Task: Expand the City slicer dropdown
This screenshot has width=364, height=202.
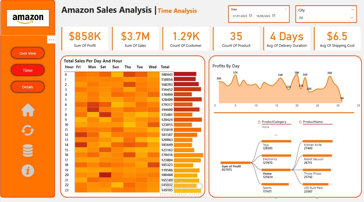Action: (x=353, y=10)
